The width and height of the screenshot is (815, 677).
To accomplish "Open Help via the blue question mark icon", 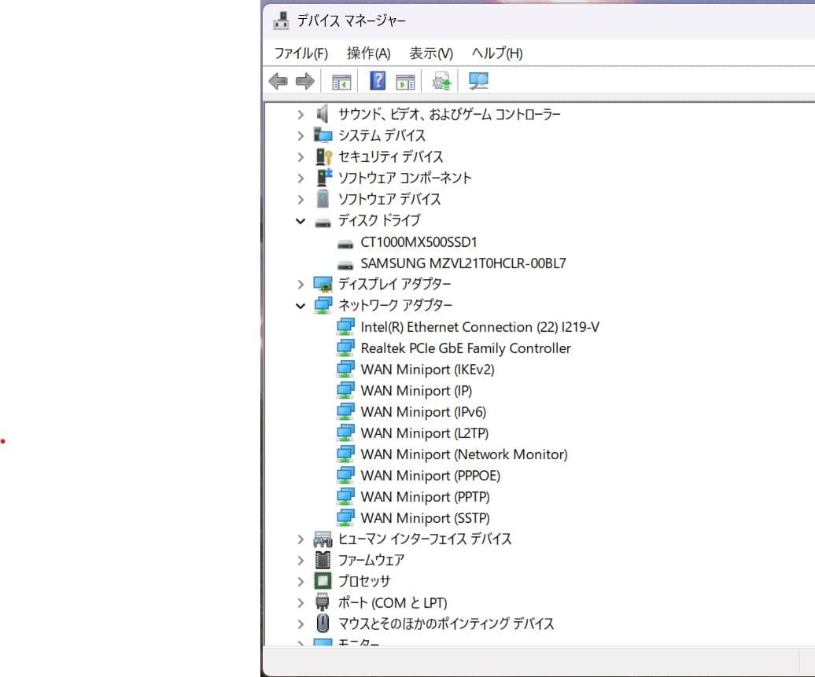I will point(378,80).
